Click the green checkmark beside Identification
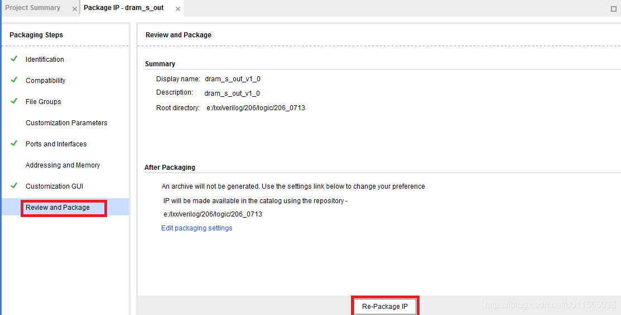Image resolution: width=621 pixels, height=315 pixels. [x=14, y=58]
